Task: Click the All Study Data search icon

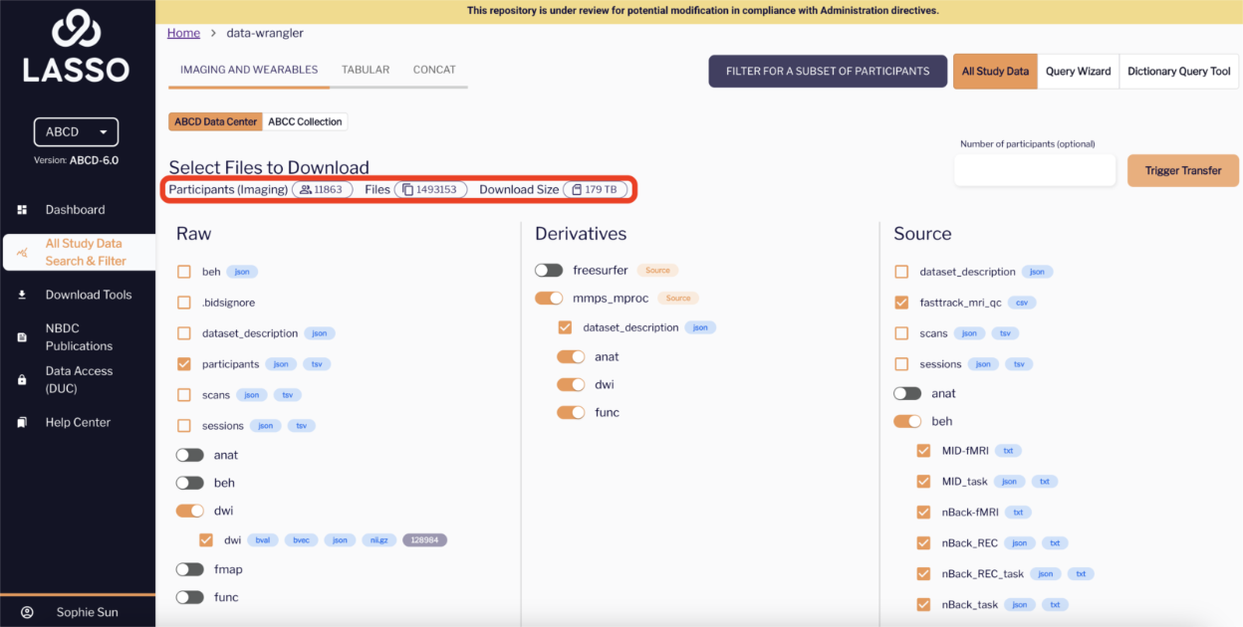Action: click(22, 253)
